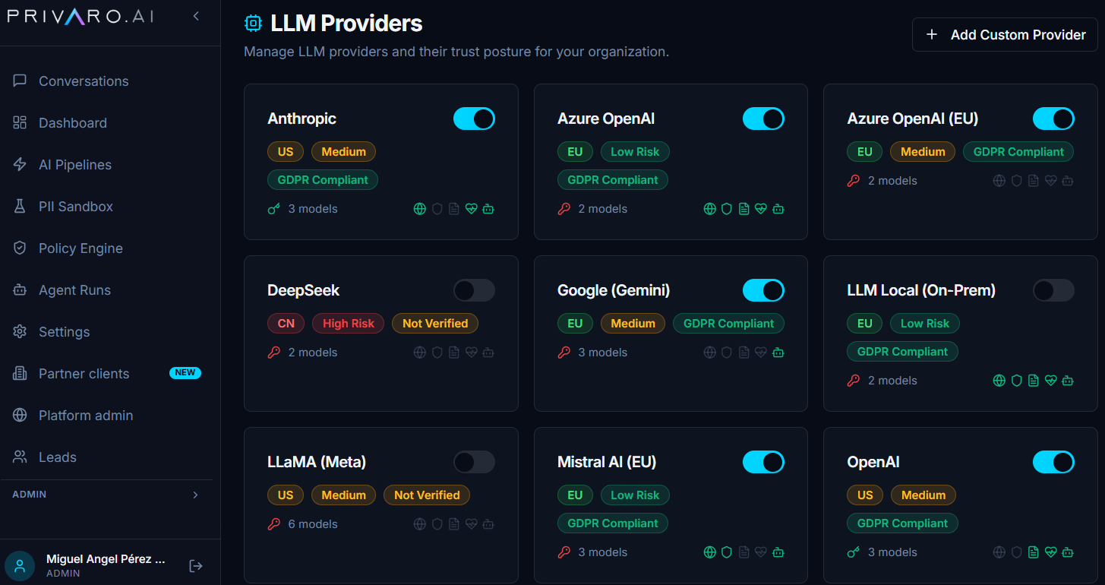Expand the ADMIN section chevron
The width and height of the screenshot is (1105, 585).
coord(195,495)
